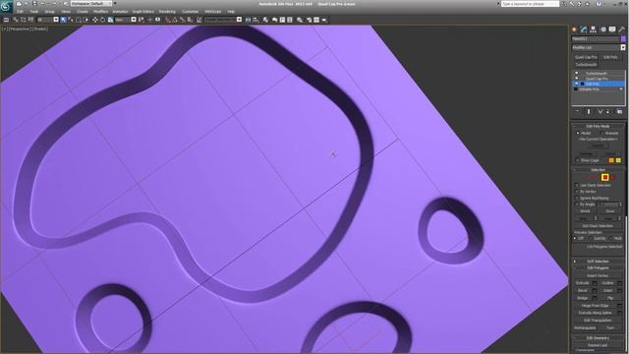The width and height of the screenshot is (629, 354).
Task: Click the Save File quick access icon
Action: (x=34, y=4)
